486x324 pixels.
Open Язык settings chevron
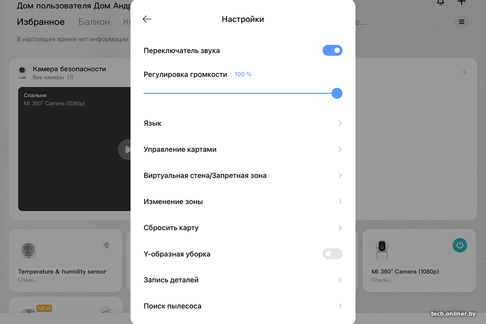[340, 123]
